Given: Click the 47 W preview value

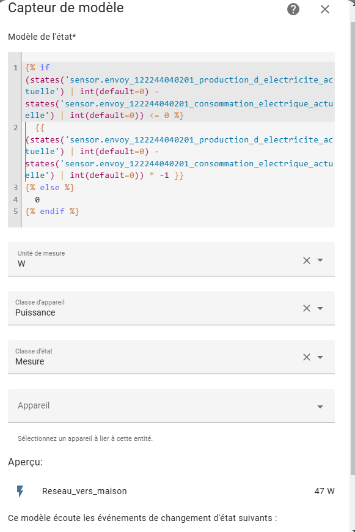Looking at the screenshot, I should coord(324,491).
